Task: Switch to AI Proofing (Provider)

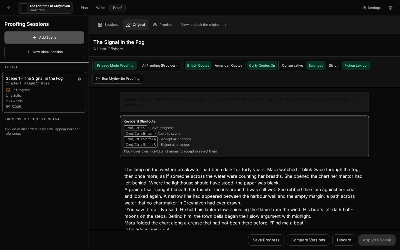Action: [159, 66]
